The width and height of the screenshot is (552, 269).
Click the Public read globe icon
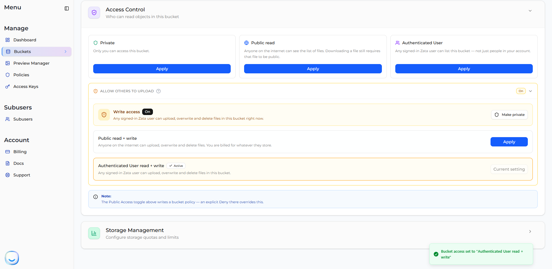(x=246, y=43)
